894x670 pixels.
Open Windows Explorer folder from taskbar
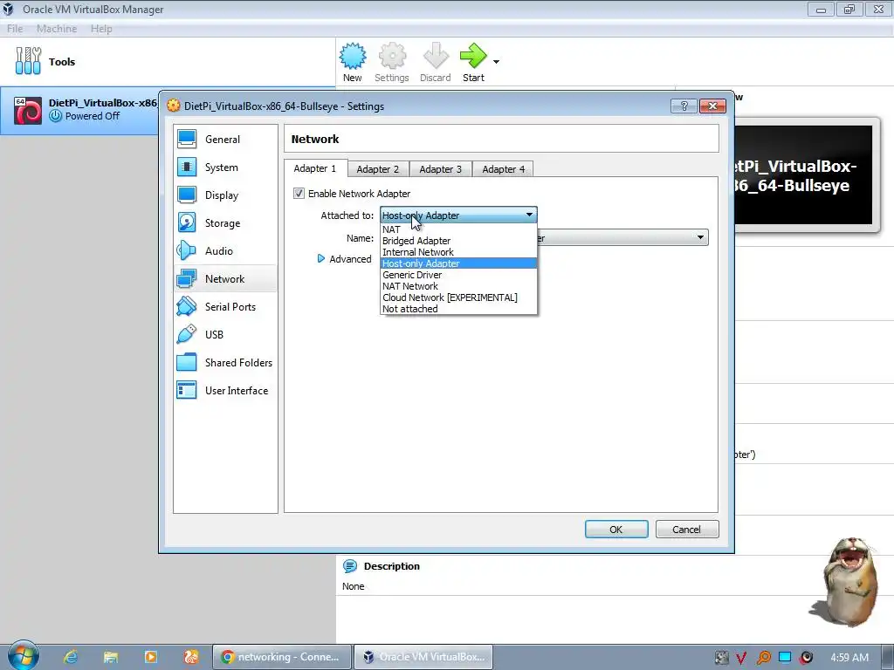coord(111,657)
